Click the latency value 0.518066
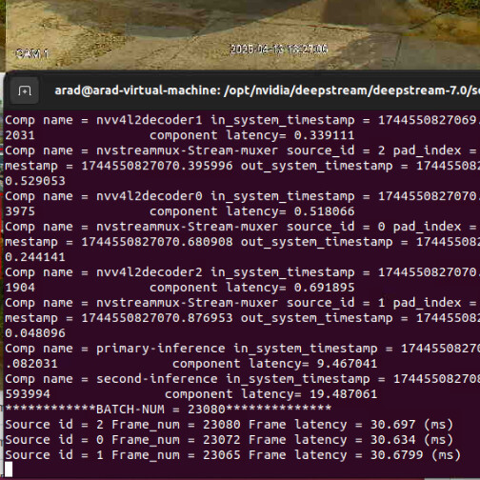The image size is (480, 480). tap(324, 211)
